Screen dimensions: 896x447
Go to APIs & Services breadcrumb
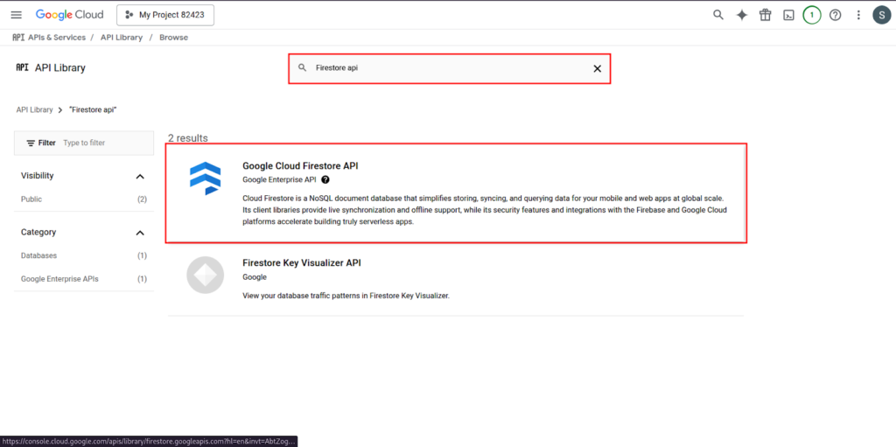tap(57, 37)
